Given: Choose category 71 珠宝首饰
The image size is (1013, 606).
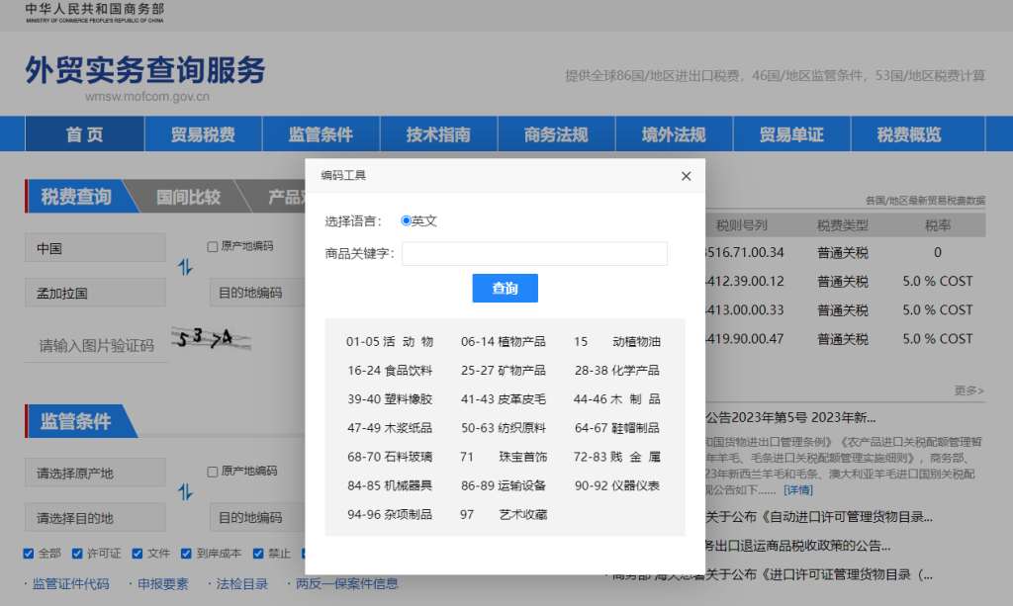Looking at the screenshot, I should point(504,457).
